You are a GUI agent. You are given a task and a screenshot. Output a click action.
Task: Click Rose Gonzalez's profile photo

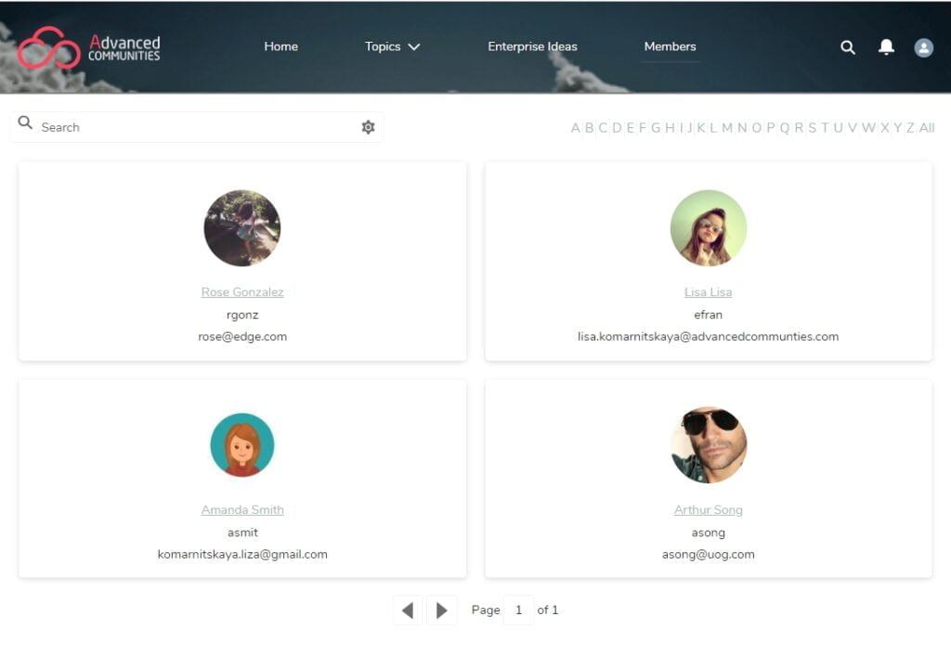(242, 228)
